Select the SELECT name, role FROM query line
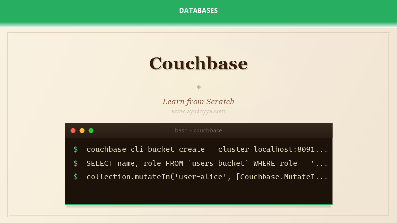397x223 pixels. (206, 163)
